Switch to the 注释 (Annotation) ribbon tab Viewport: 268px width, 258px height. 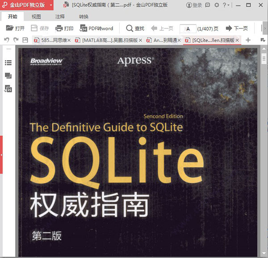pos(60,16)
